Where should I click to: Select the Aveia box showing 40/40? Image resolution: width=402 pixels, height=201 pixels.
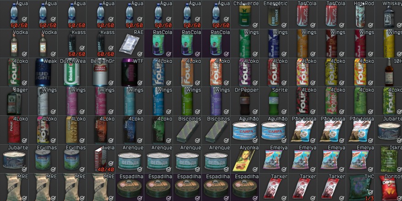point(101,158)
